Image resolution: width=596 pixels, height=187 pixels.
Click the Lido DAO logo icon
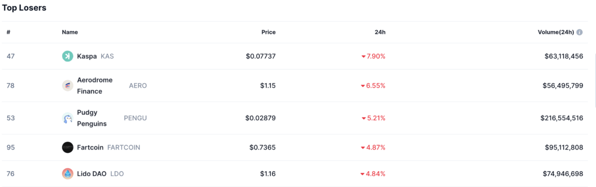point(68,174)
